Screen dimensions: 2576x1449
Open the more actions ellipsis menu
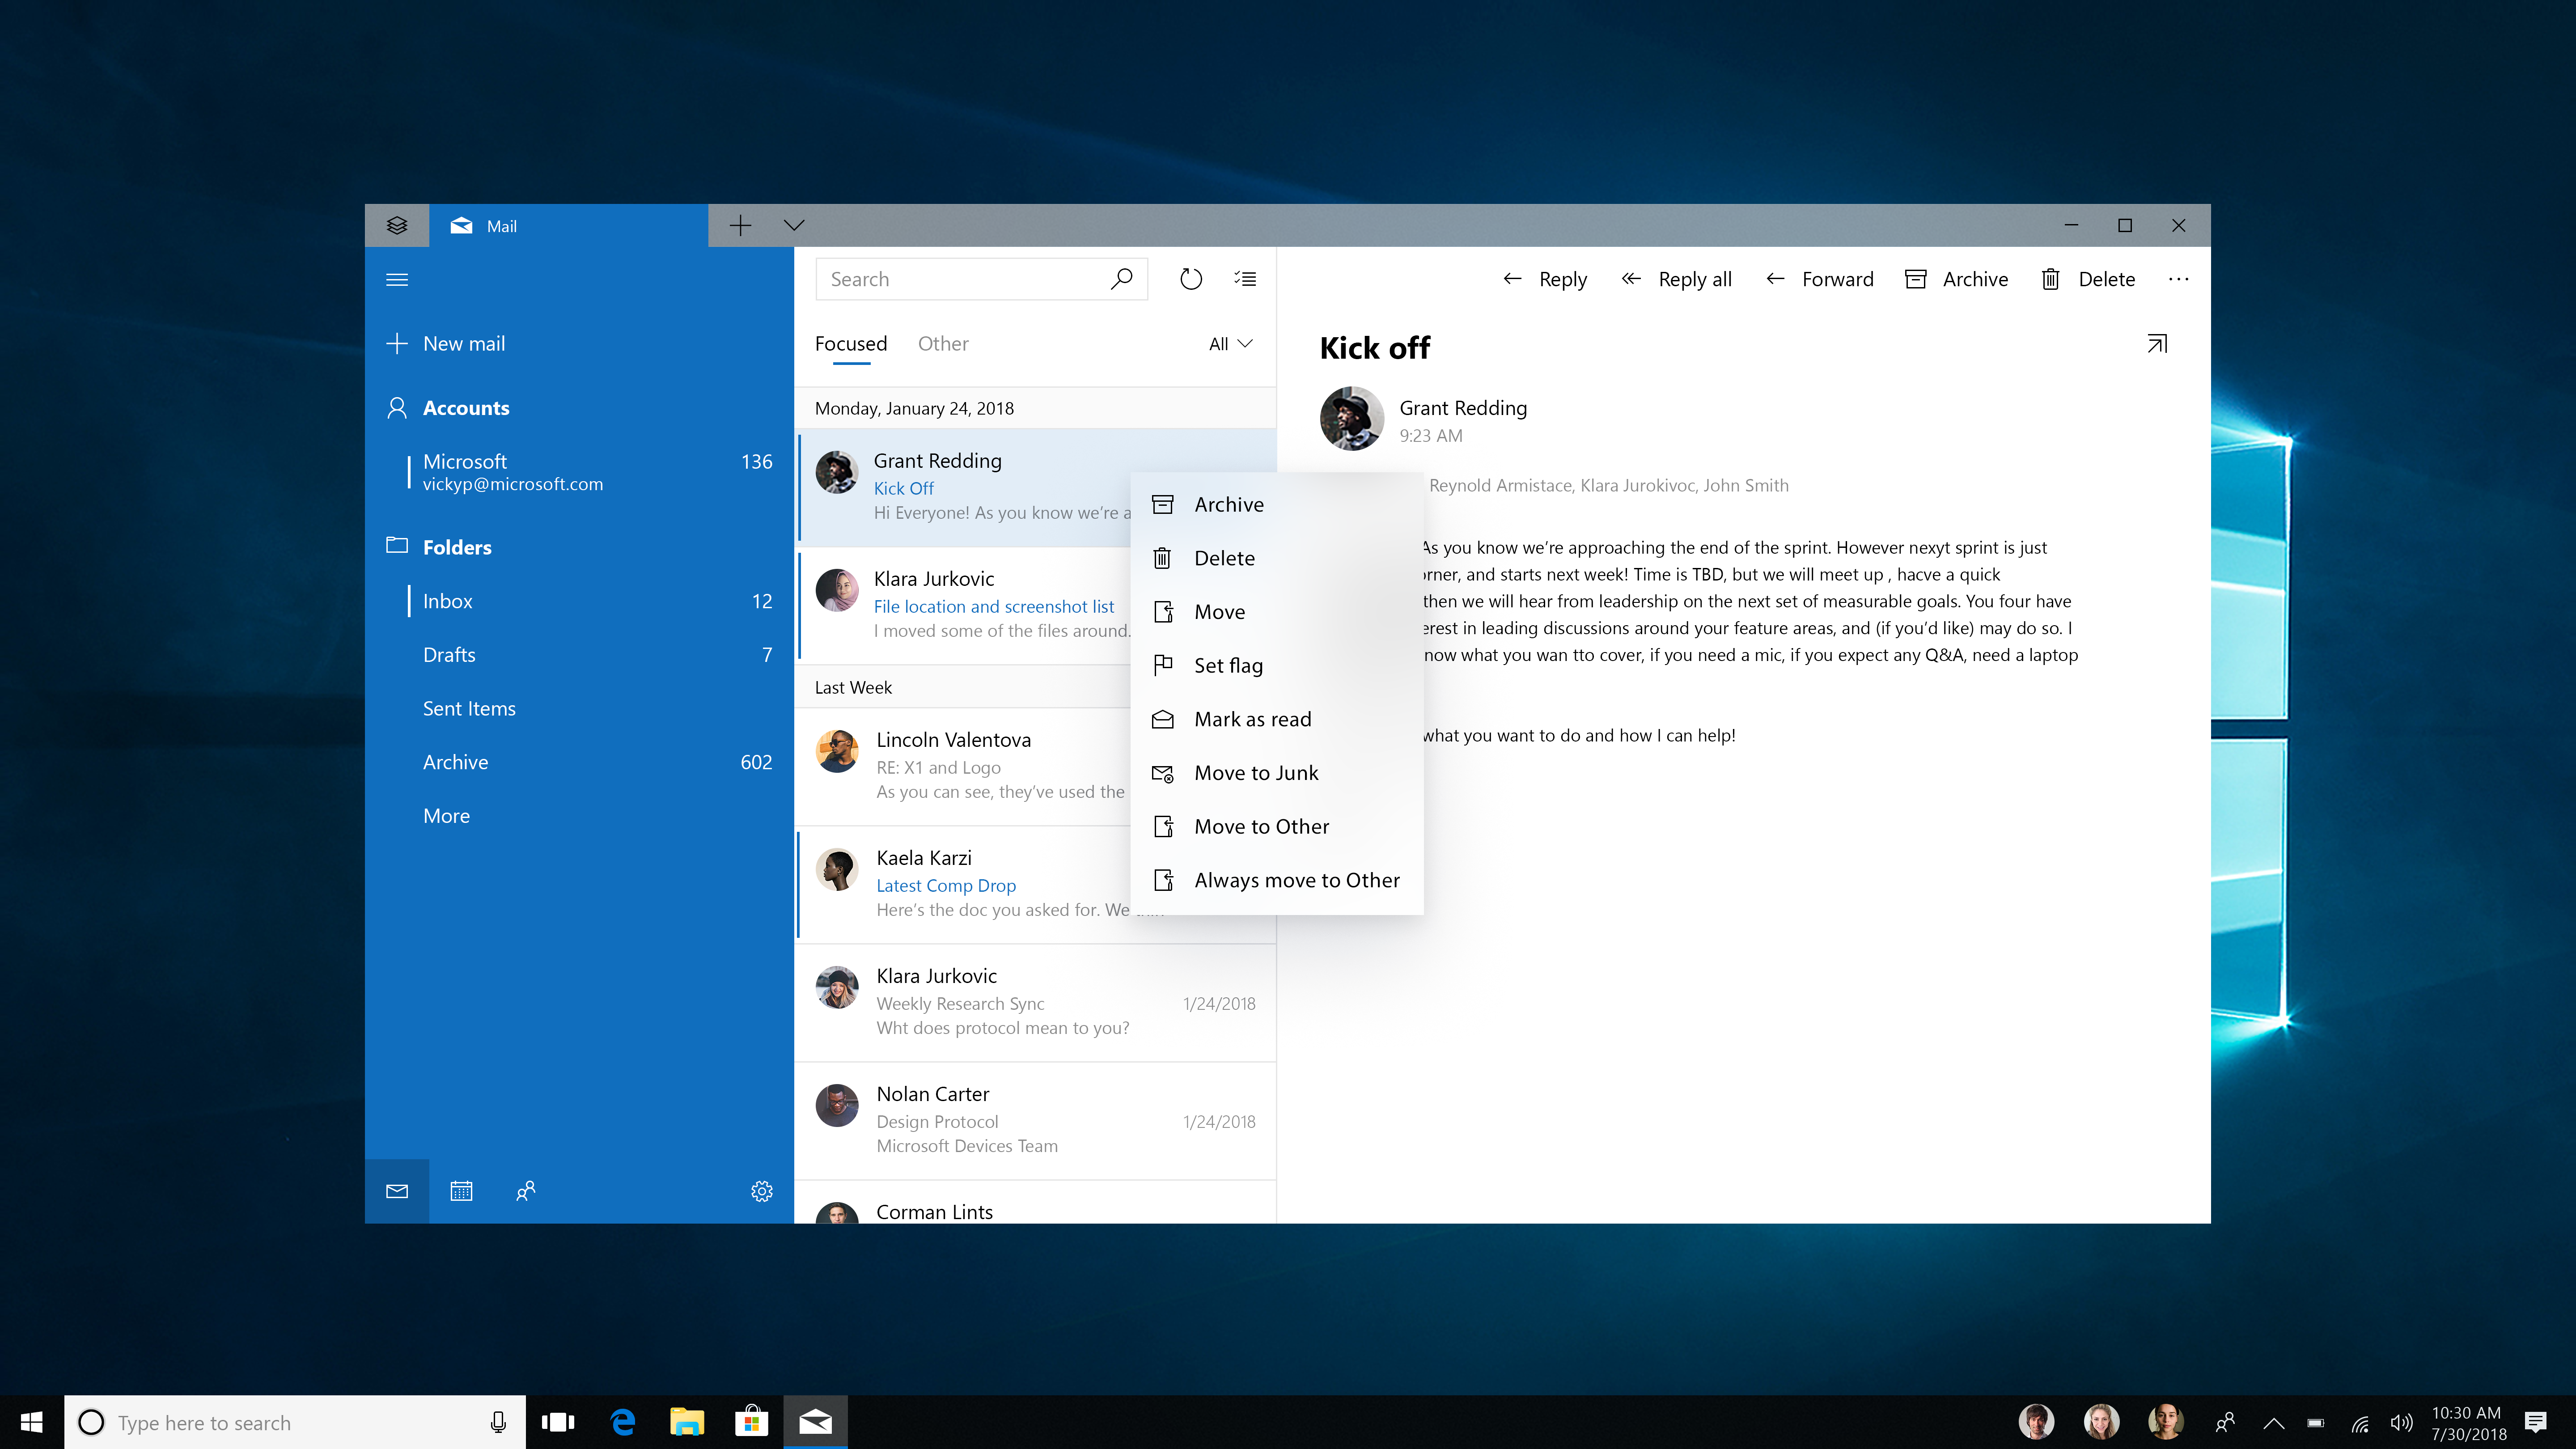tap(2178, 279)
